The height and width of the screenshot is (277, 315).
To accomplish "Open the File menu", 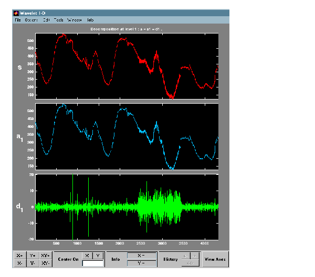I will pos(17,19).
